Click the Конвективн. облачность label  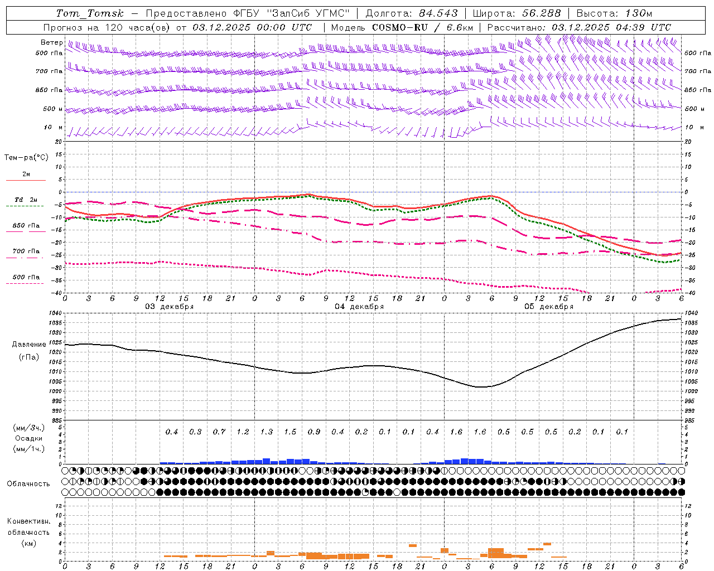click(28, 527)
